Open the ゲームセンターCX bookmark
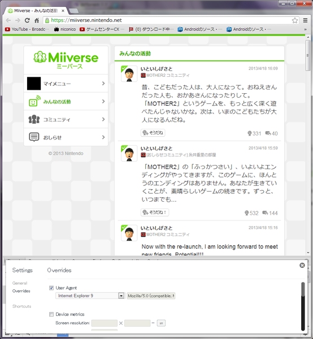 (102, 29)
